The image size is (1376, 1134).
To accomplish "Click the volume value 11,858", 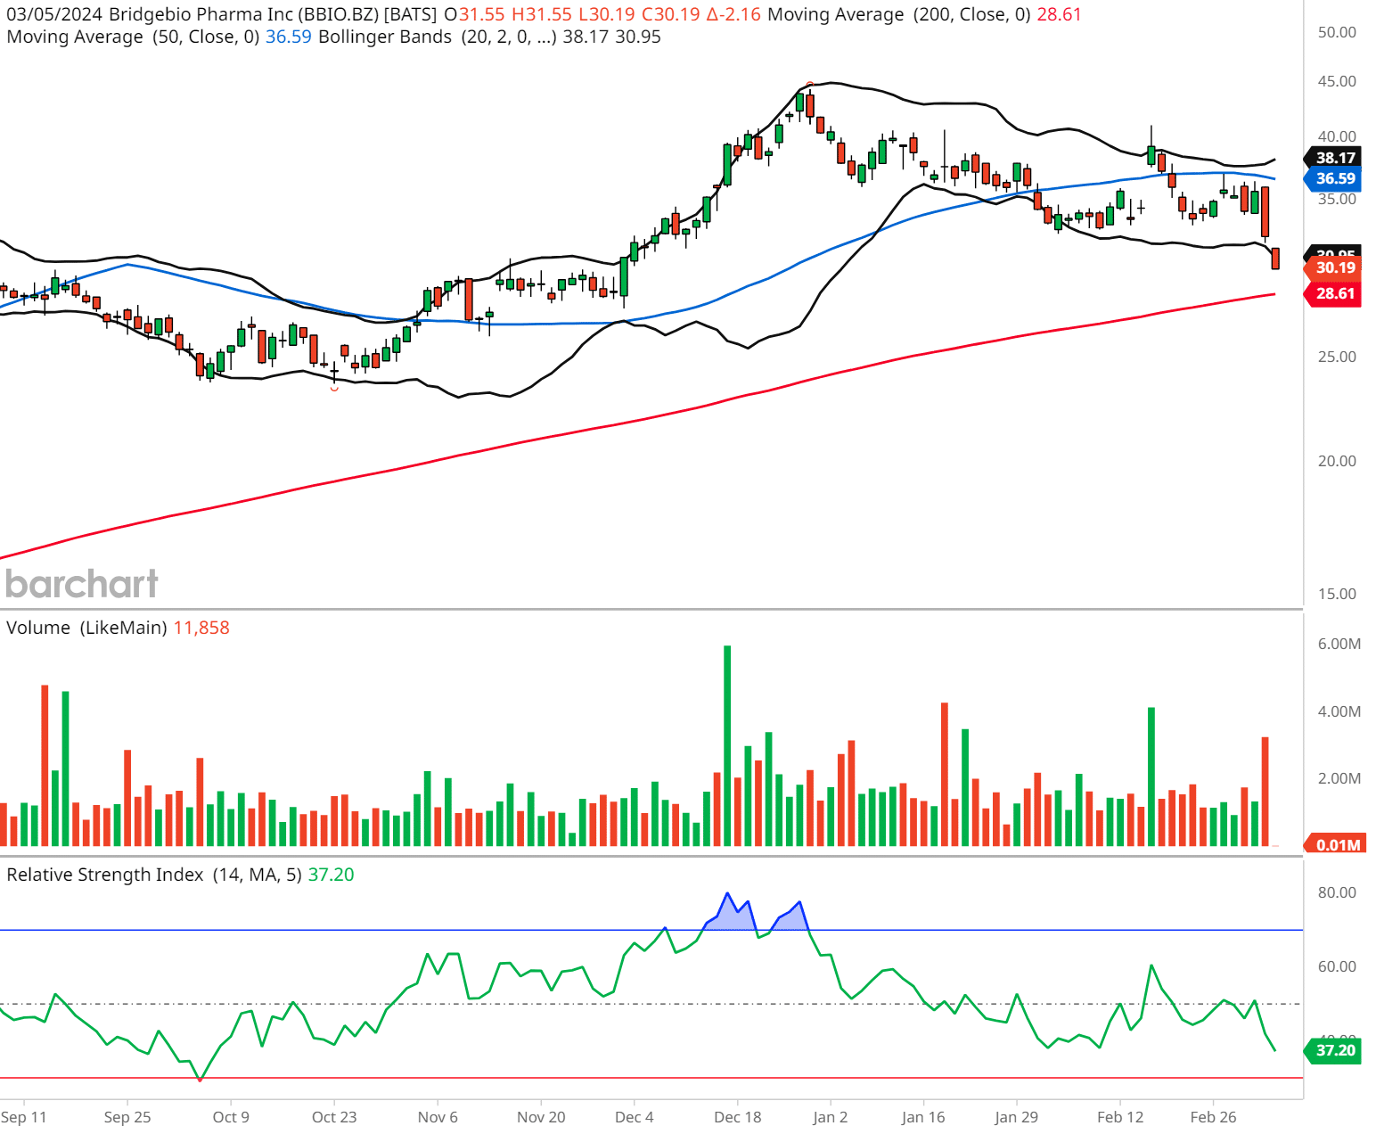I will (x=201, y=628).
